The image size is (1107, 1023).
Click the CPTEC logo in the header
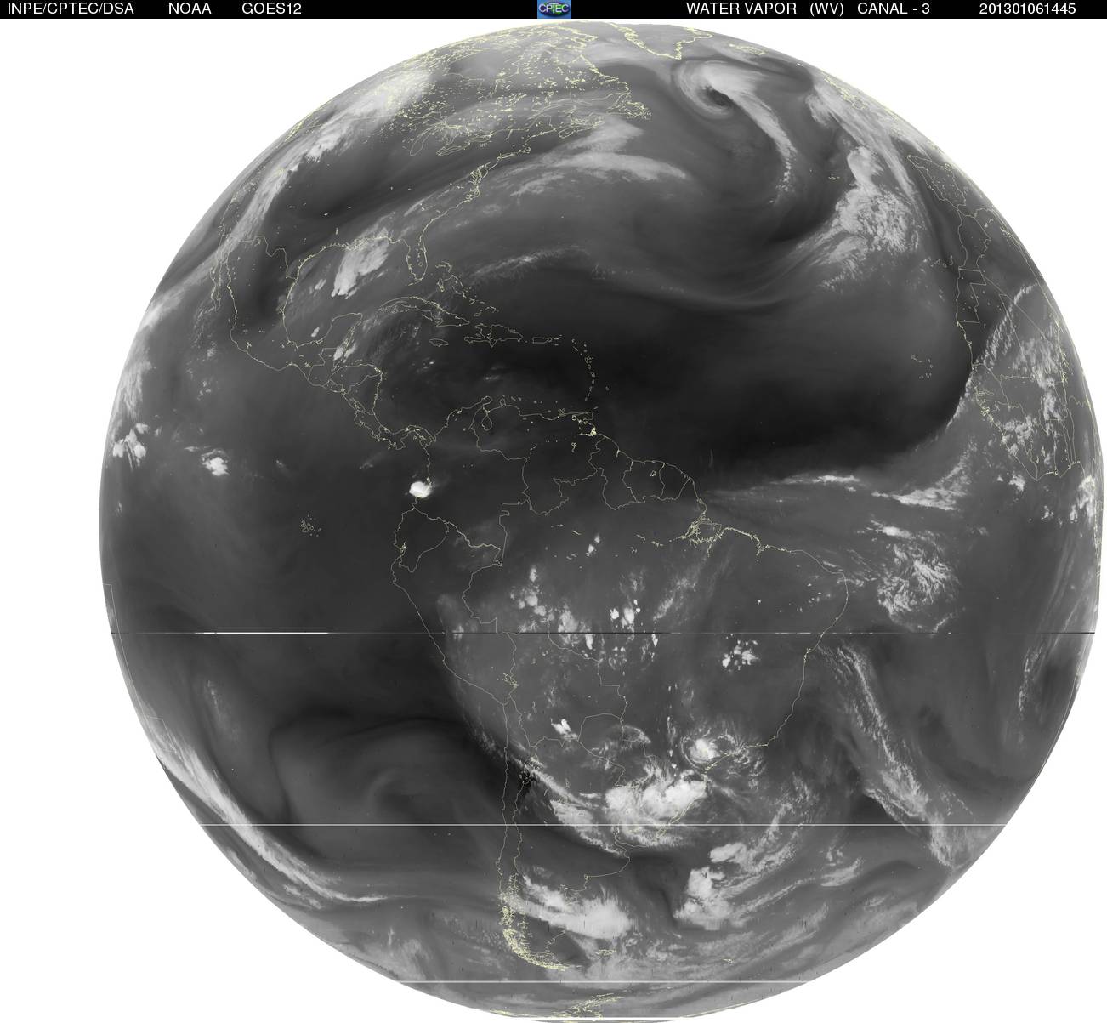(554, 9)
